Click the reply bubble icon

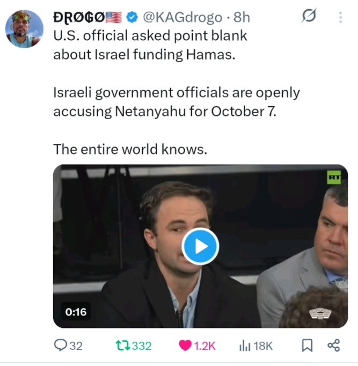click(x=60, y=346)
